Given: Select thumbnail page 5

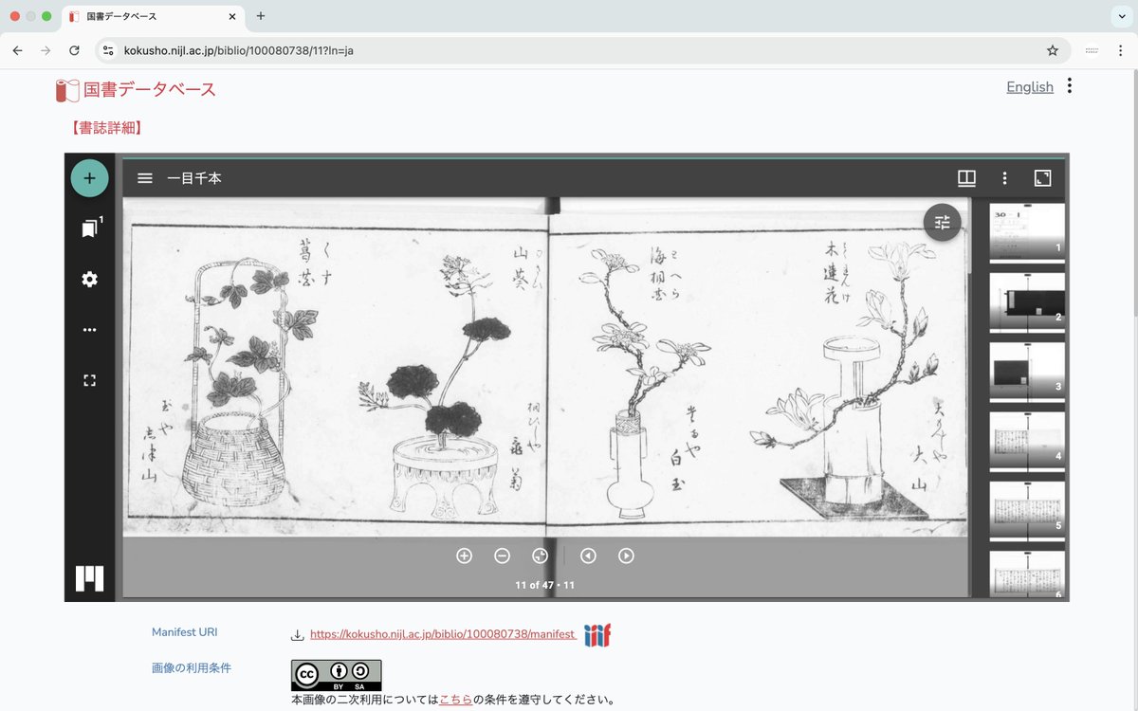Looking at the screenshot, I should click(1027, 511).
